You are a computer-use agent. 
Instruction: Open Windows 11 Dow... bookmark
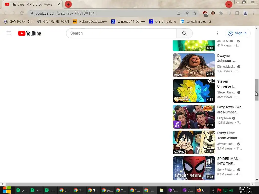click(128, 22)
